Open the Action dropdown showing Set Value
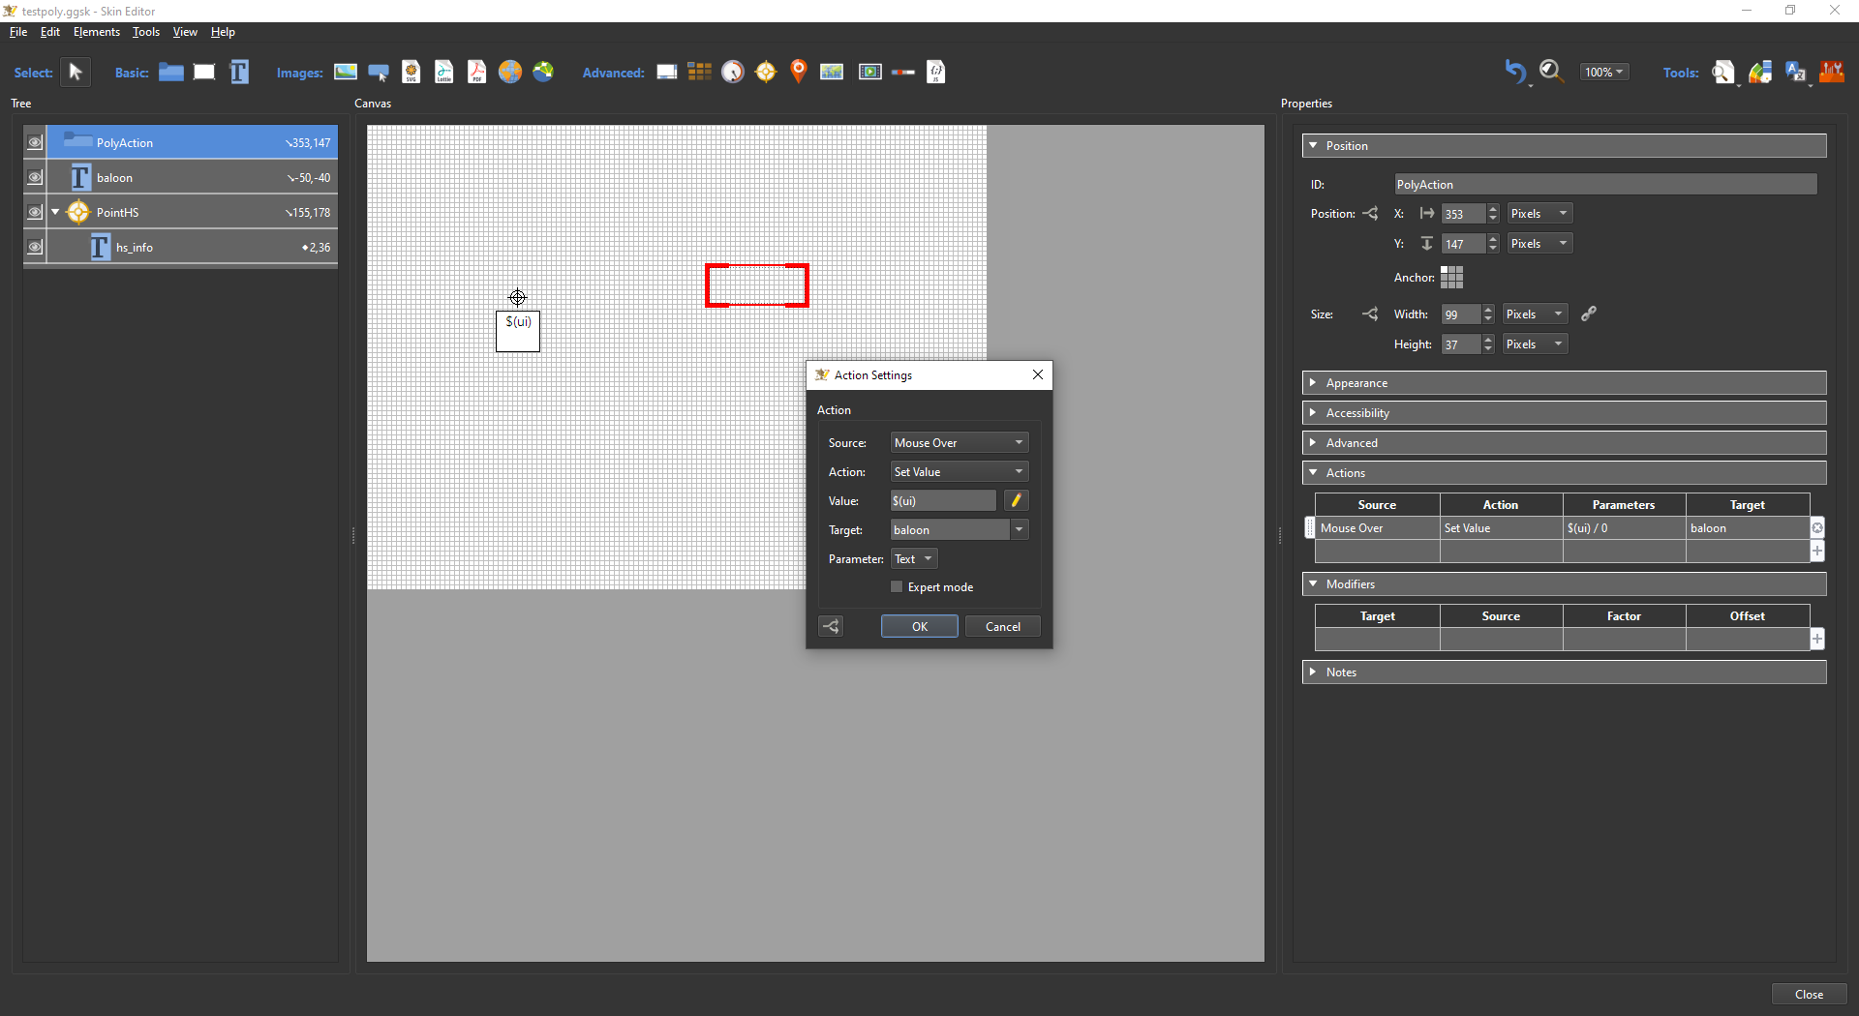Screen dimensions: 1859x1016 click(x=959, y=471)
